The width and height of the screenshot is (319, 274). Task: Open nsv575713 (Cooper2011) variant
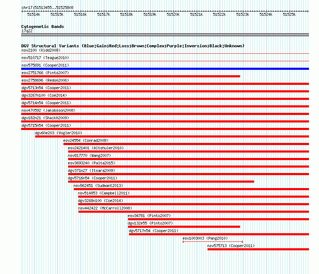pyautogui.click(x=231, y=246)
